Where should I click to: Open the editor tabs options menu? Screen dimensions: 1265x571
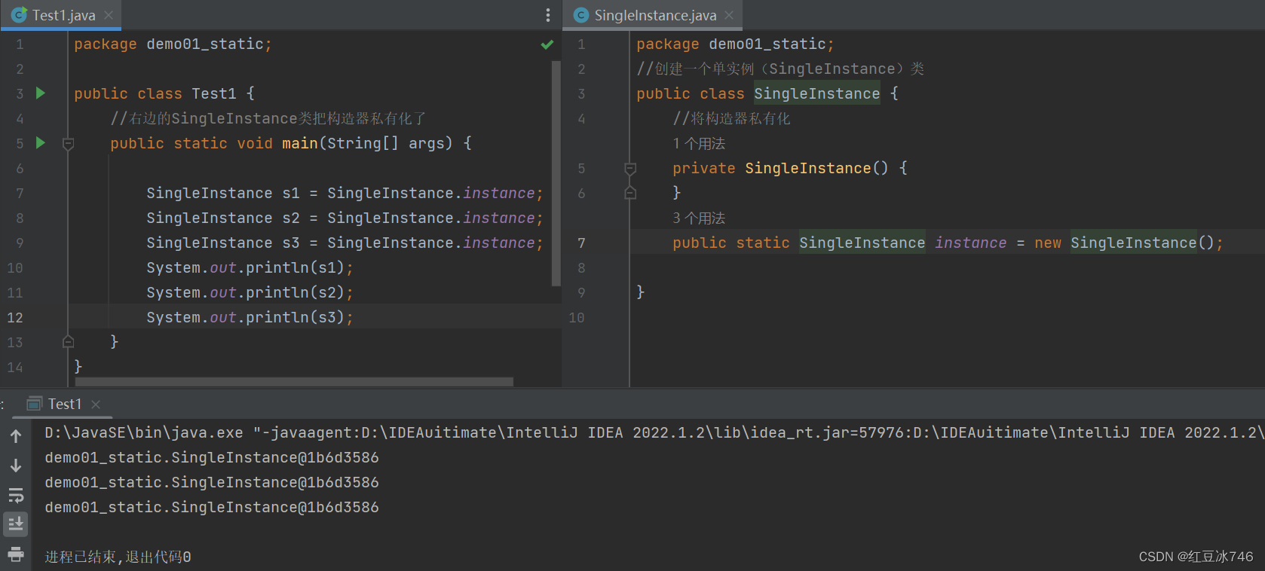548,15
